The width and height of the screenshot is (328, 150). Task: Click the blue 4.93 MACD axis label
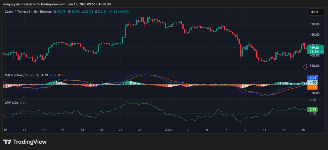pyautogui.click(x=312, y=78)
